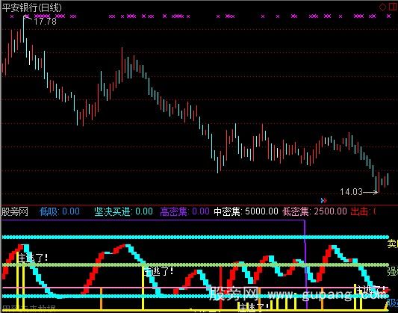Screen dimensions: 398x313
Task: Click the 17.78 high price label
Action: (45, 22)
